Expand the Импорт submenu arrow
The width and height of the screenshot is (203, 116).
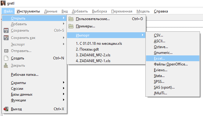click(143, 35)
